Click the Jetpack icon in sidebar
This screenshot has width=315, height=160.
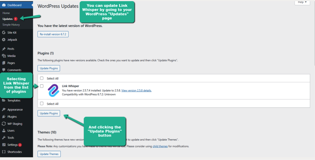tap(4, 40)
